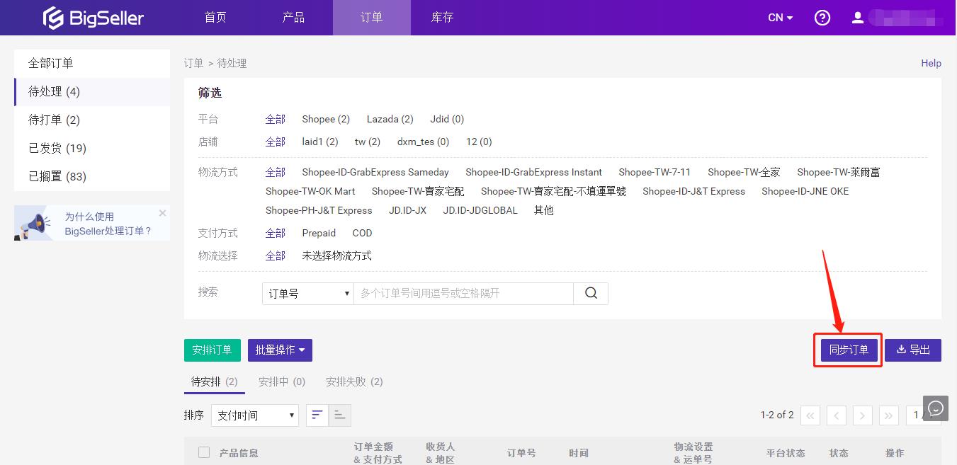Click the 导出 export button

913,350
